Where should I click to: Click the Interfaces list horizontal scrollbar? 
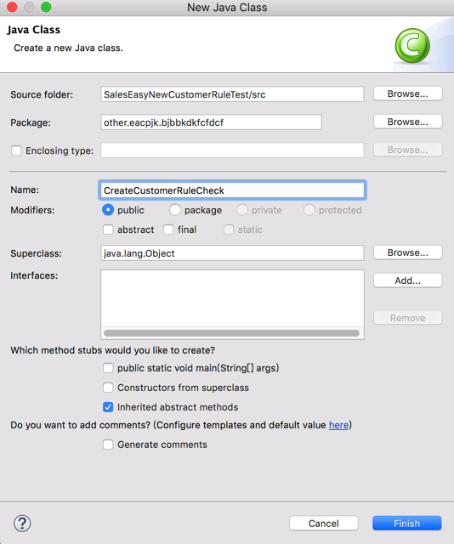click(231, 333)
